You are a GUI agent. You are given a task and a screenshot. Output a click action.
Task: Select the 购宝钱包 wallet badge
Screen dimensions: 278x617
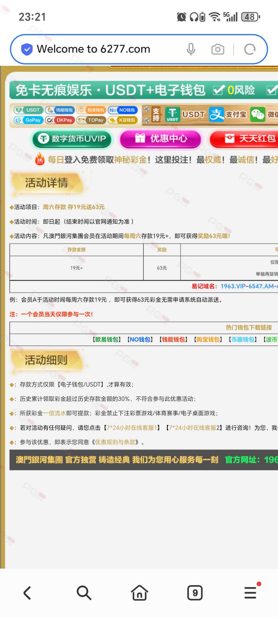(x=91, y=110)
